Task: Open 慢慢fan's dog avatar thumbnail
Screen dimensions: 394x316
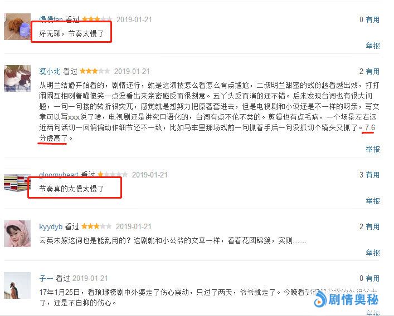Action: tap(17, 27)
